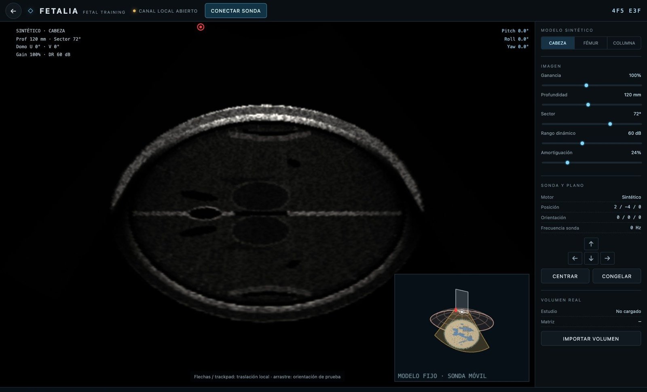The width and height of the screenshot is (647, 392).
Task: Adjust the Amortiguación slider handle
Action: pos(567,162)
